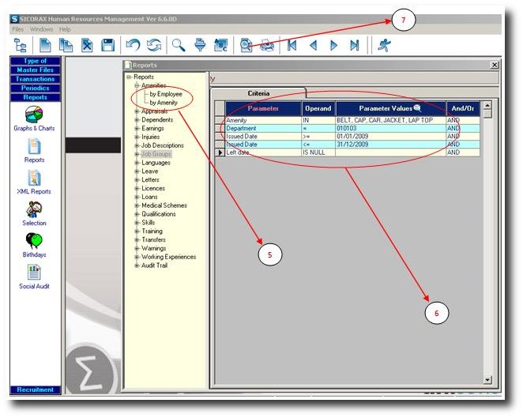Switch to the Criteria tab
Screen dimensions: 523x418
click(259, 93)
